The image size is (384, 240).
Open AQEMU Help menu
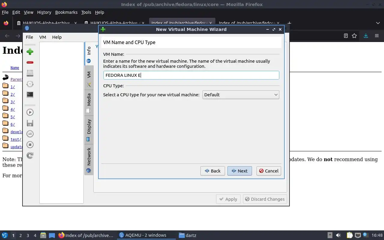pyautogui.click(x=57, y=37)
